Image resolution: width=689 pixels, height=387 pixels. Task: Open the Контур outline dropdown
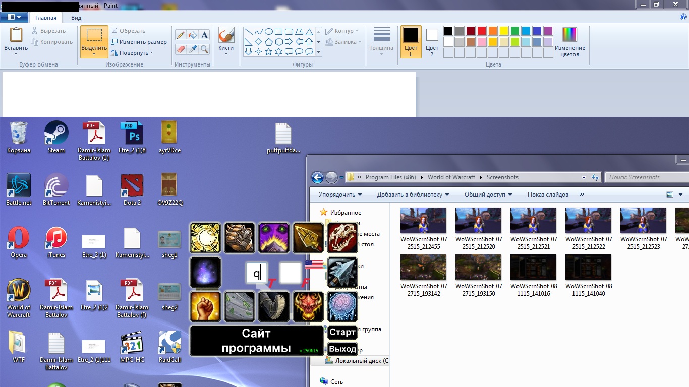(342, 31)
